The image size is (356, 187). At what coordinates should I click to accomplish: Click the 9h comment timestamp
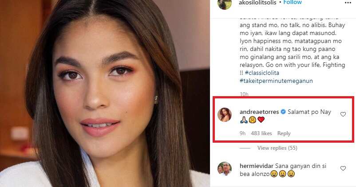point(242,133)
